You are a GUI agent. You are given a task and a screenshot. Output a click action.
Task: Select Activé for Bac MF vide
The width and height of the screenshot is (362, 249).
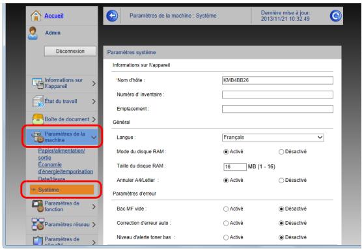click(x=226, y=209)
